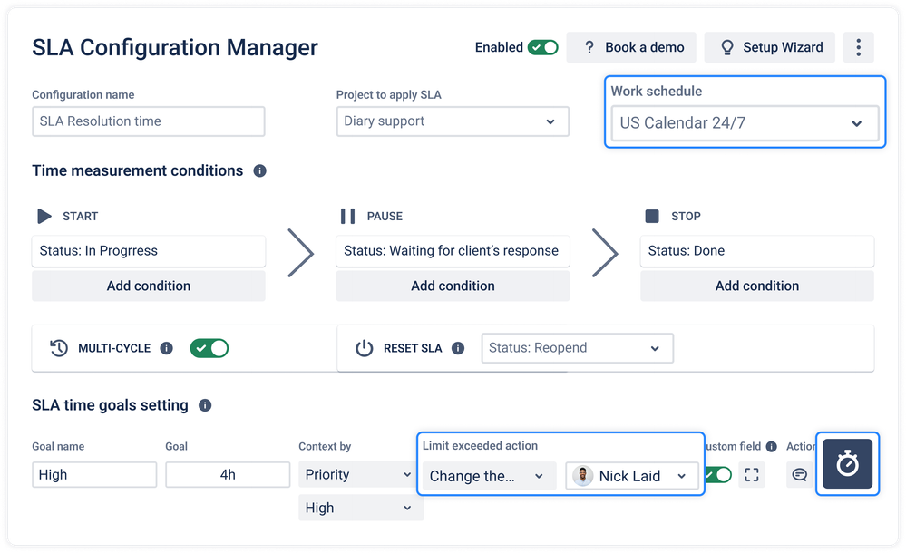Click the Status: Waiting for client's response condition
Screen dimensions: 906x553
click(x=453, y=251)
